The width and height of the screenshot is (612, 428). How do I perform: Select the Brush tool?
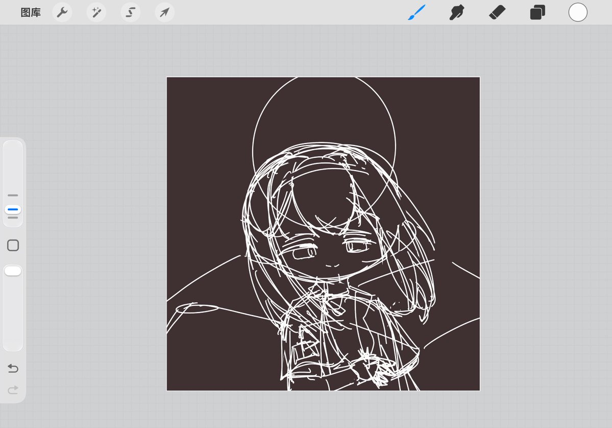417,12
